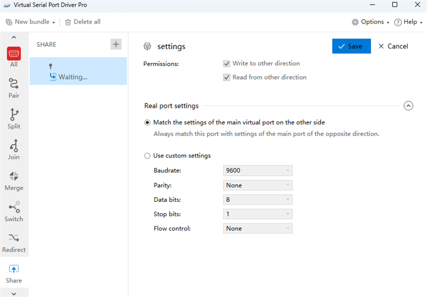Click the Always match this port description text
Screen dimensions: 427x297
click(266, 134)
